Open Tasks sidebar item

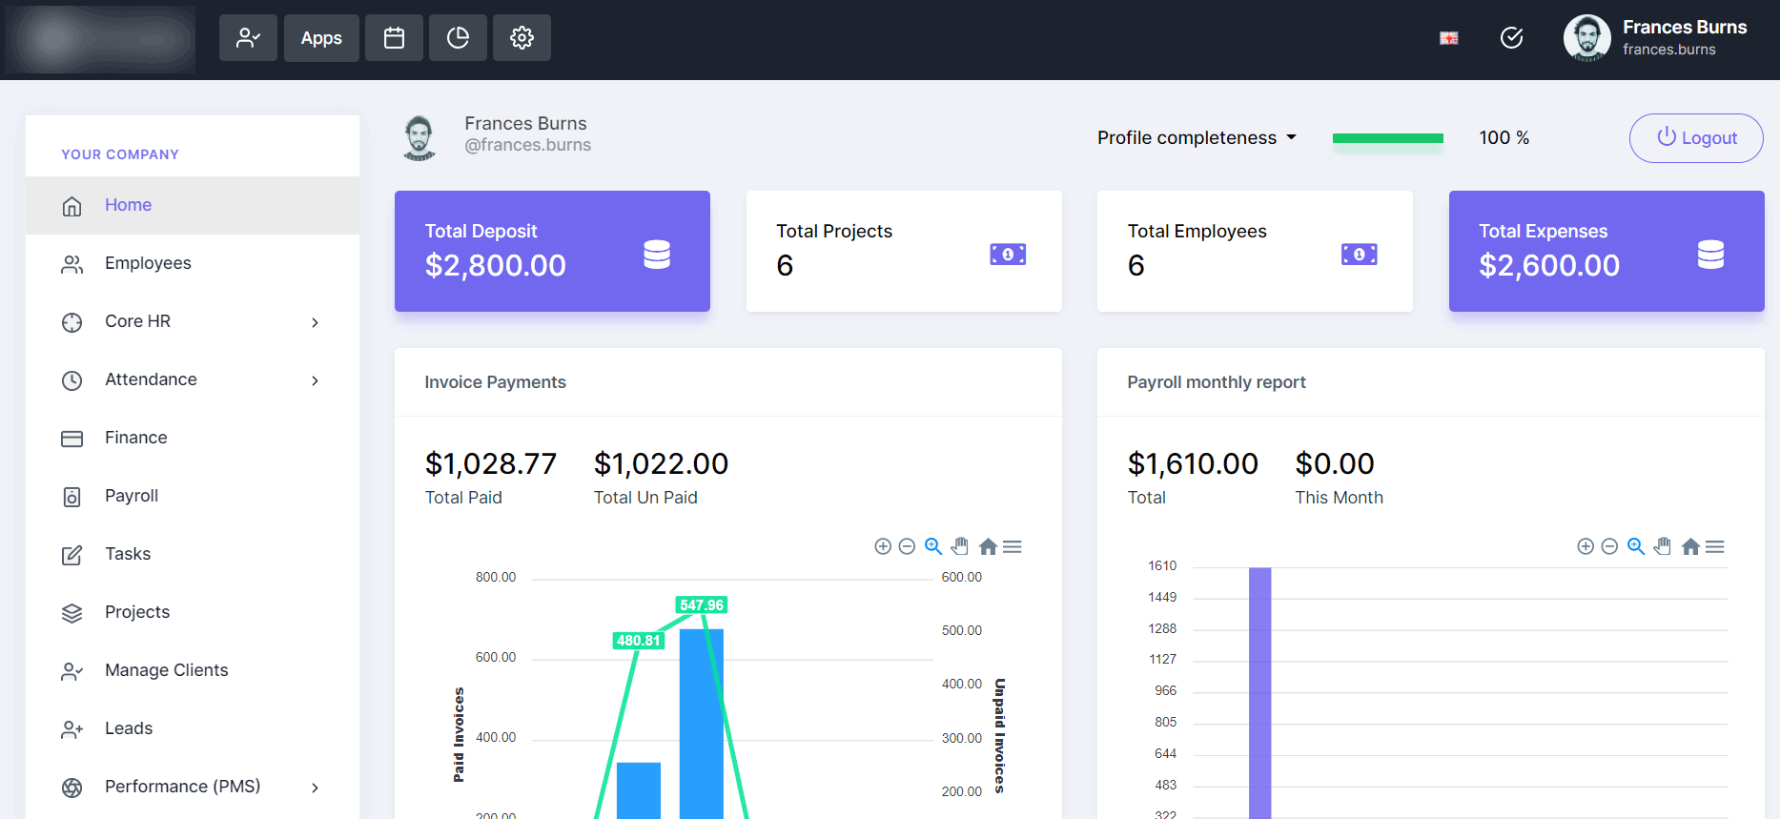click(193, 554)
